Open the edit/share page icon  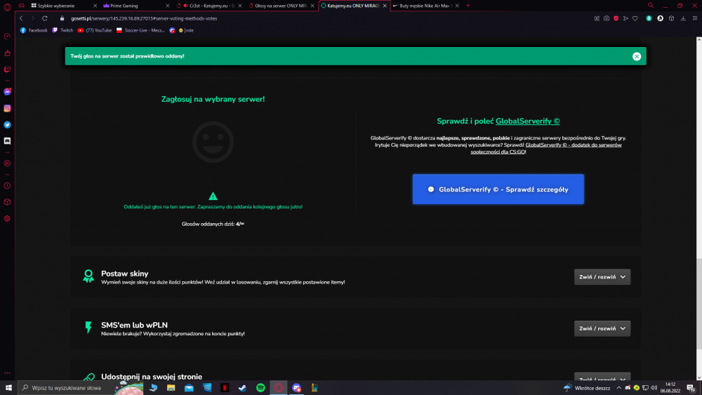coord(597,18)
